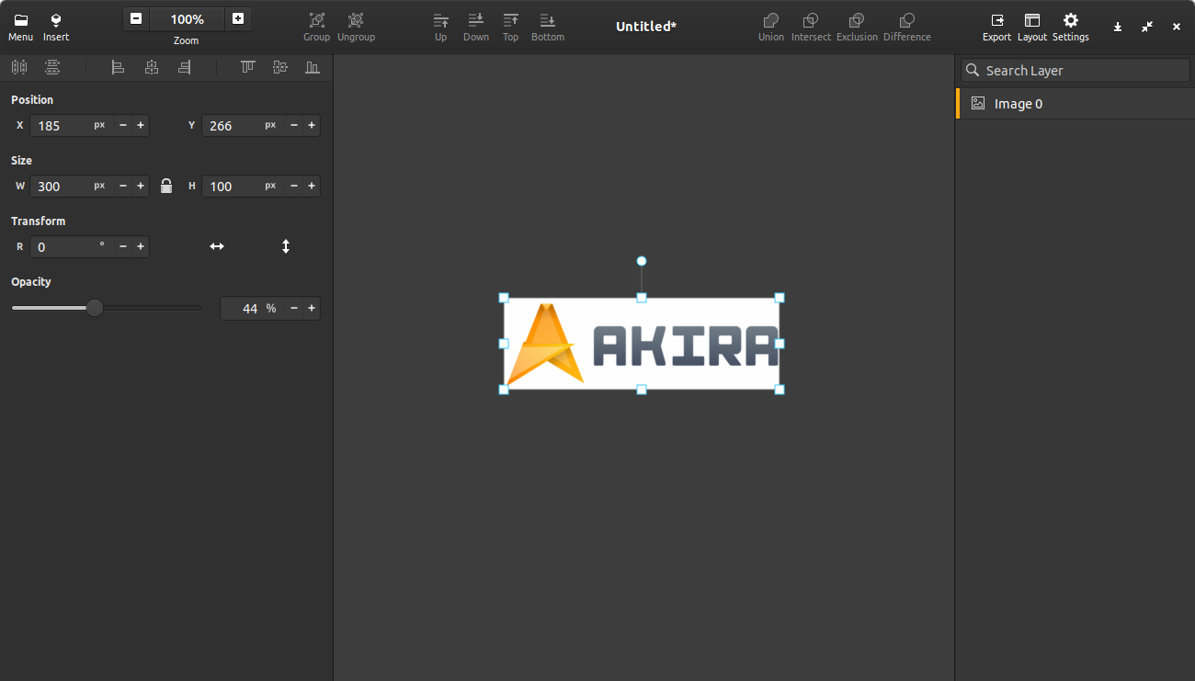1195x681 pixels.
Task: Increase zoom with the plus control
Action: coord(238,18)
